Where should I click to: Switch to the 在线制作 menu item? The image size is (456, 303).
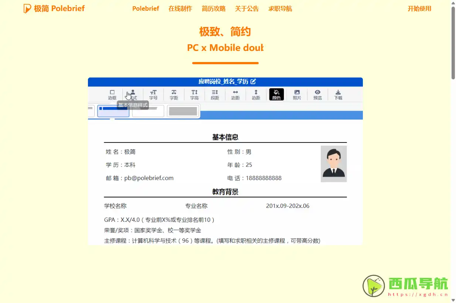[180, 8]
